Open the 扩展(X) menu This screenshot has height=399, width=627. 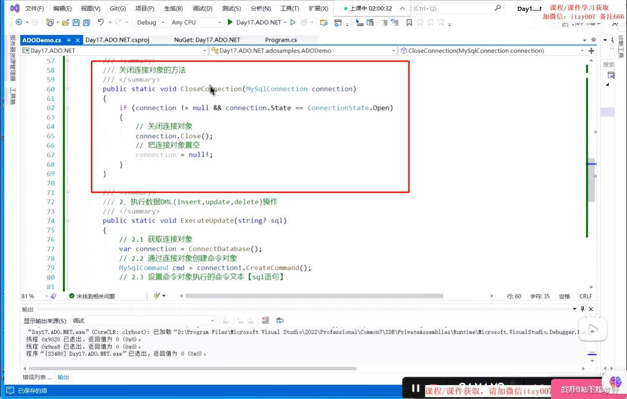tap(318, 8)
